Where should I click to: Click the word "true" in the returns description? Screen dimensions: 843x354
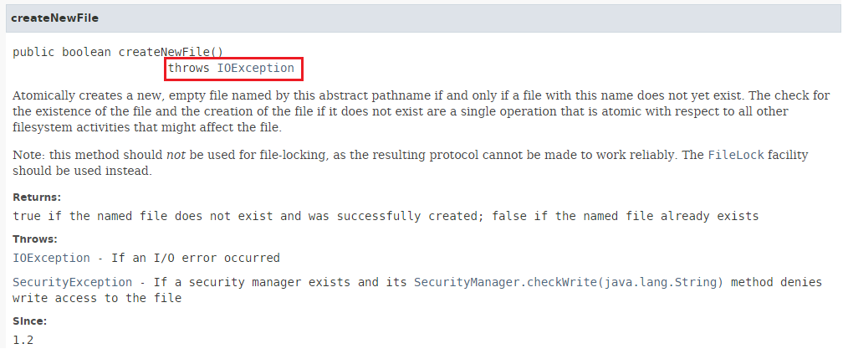pyautogui.click(x=27, y=216)
